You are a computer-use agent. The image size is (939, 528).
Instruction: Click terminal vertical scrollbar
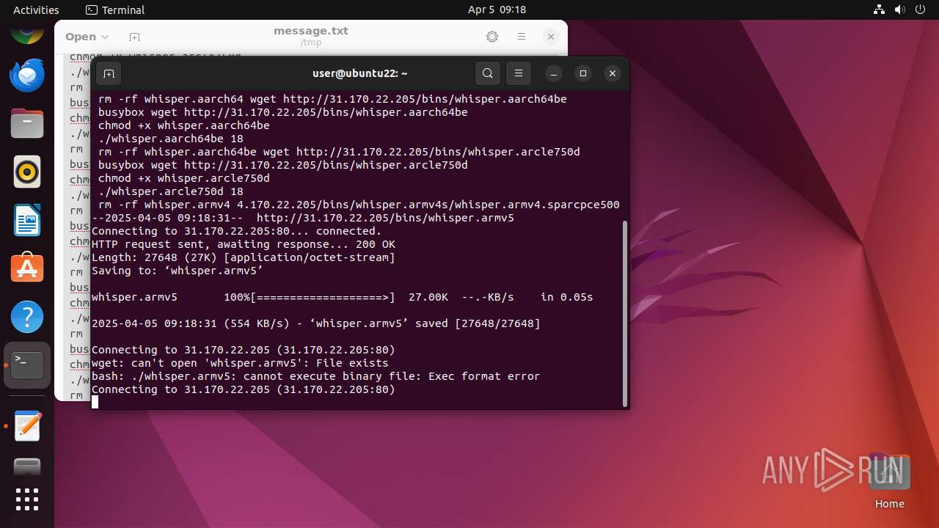click(x=624, y=313)
